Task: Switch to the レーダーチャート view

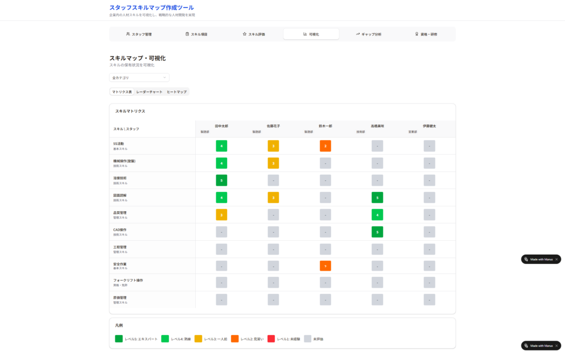Action: click(x=149, y=92)
